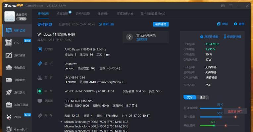Click the 显示器 monitor icon
The width and height of the screenshot is (253, 132).
40,101
